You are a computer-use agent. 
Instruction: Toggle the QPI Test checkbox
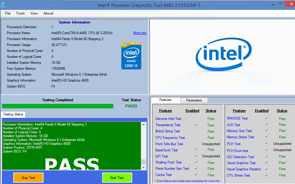pos(196,156)
